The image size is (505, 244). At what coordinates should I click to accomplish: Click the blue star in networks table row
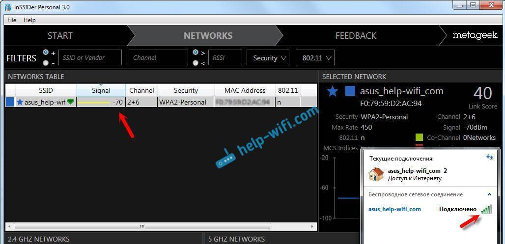(x=20, y=103)
